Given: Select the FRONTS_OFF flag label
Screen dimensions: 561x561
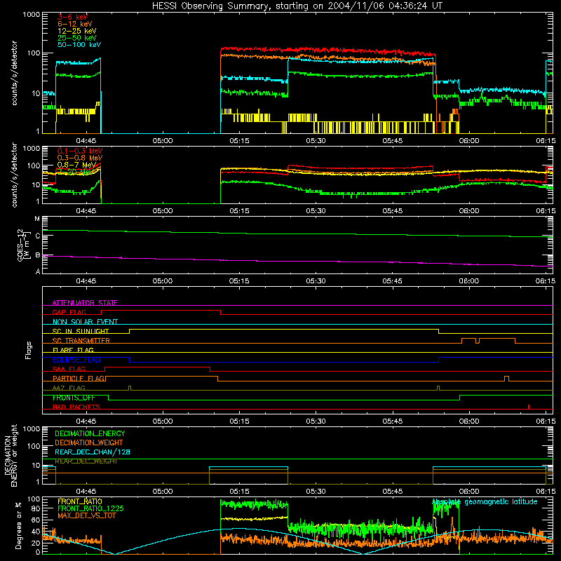Looking at the screenshot, I should [x=74, y=398].
